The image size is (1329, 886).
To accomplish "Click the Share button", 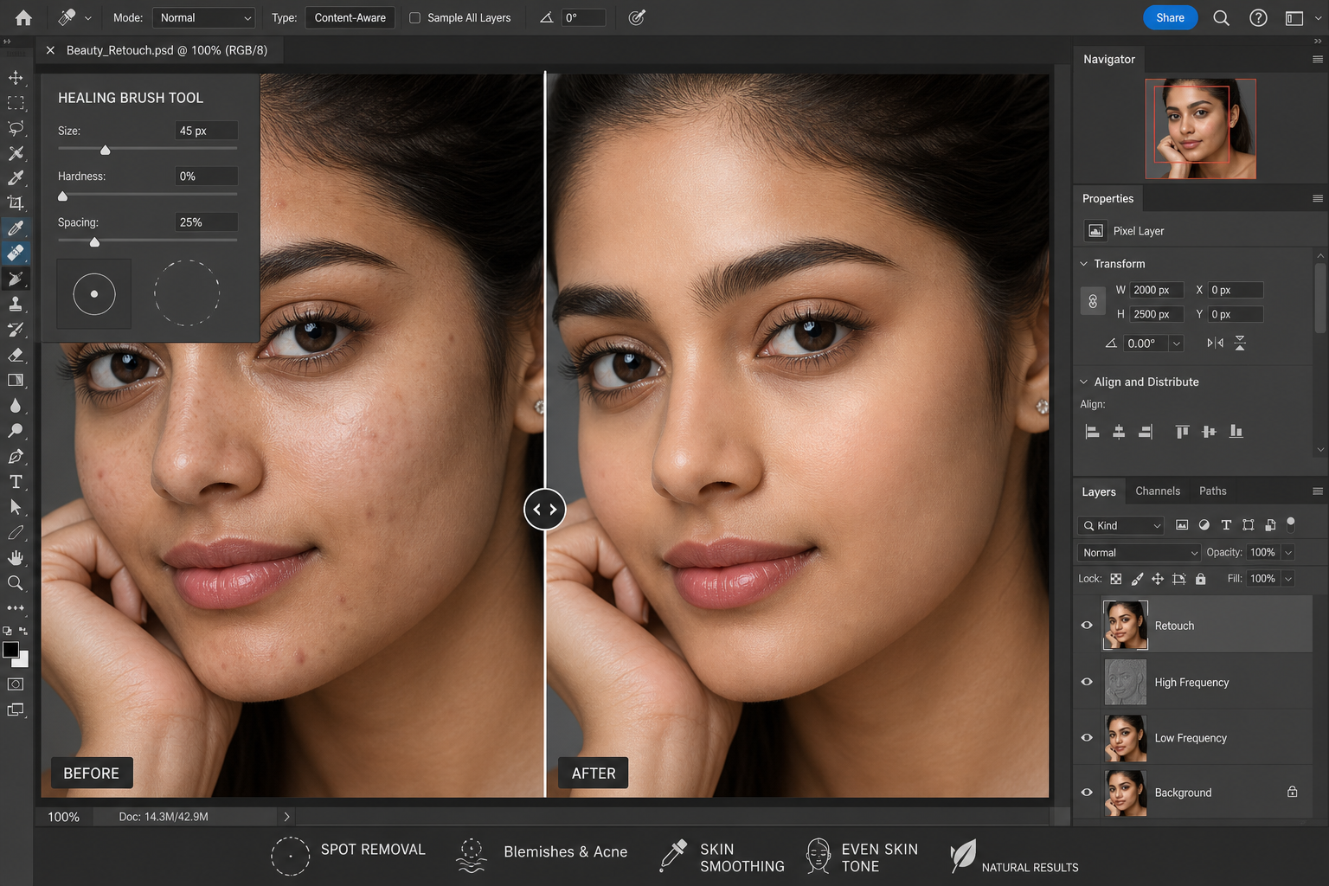I will coord(1170,17).
